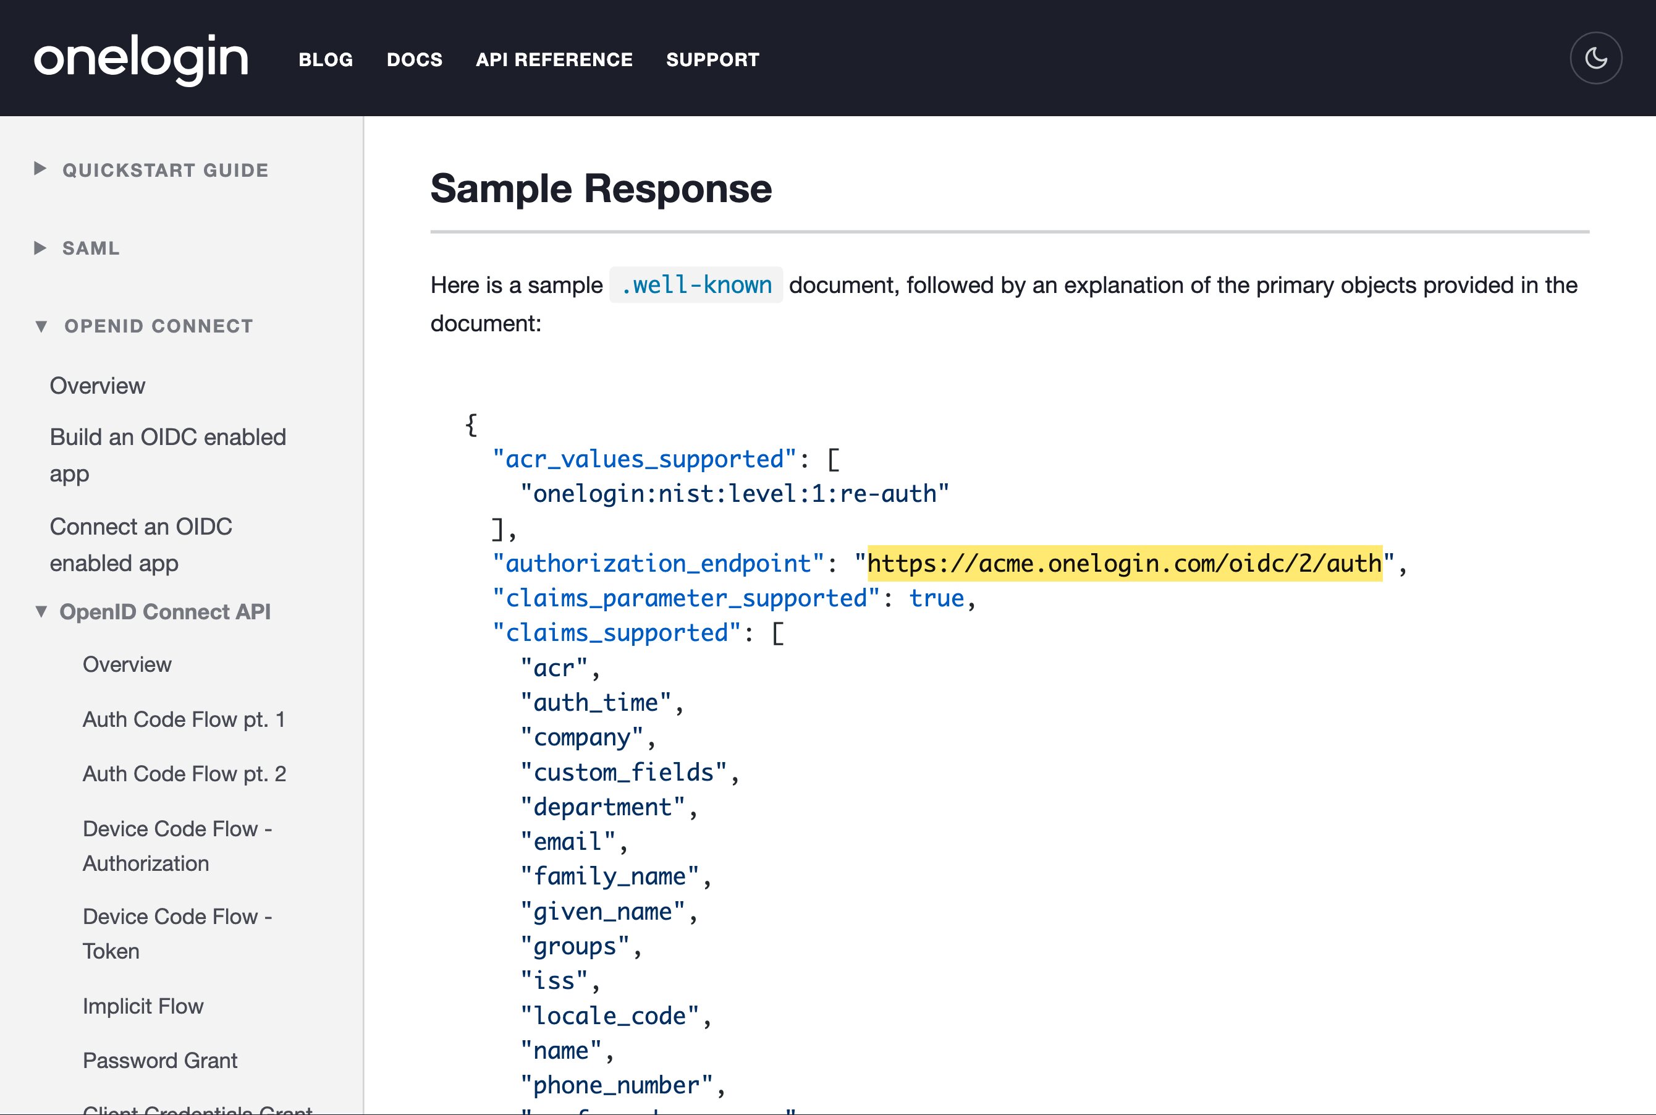
Task: Click the "auth_time" claim
Action: (596, 703)
